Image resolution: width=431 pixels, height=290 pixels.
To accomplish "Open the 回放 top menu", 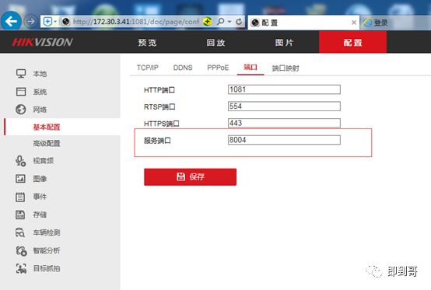I will click(216, 42).
